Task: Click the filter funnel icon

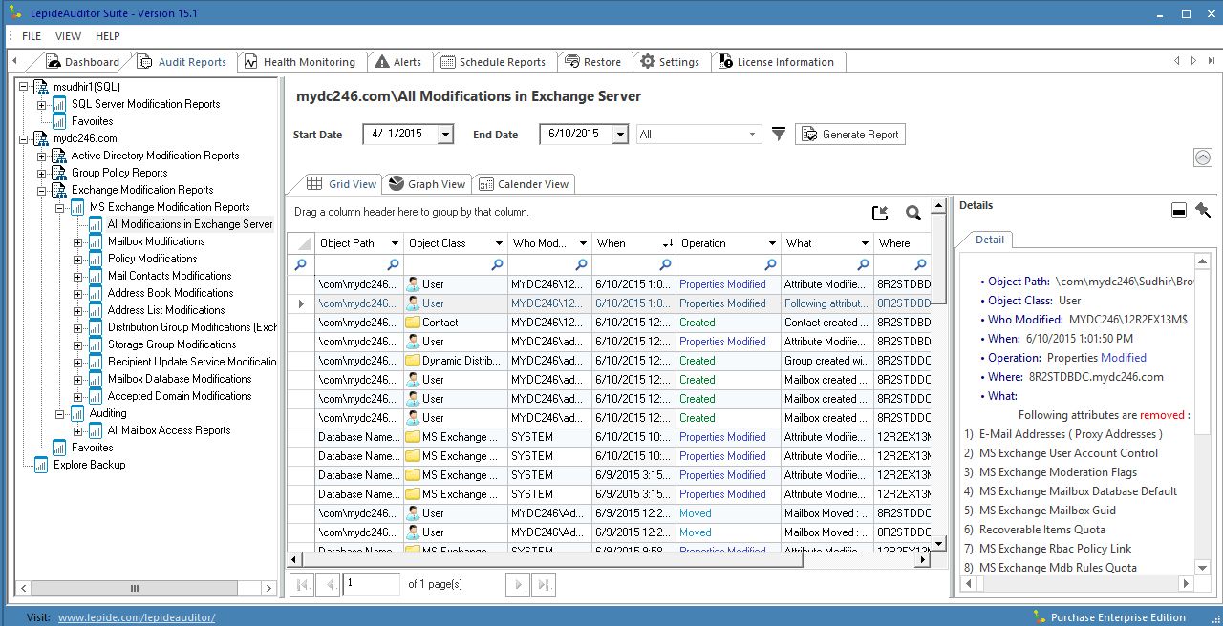Action: pos(779,135)
